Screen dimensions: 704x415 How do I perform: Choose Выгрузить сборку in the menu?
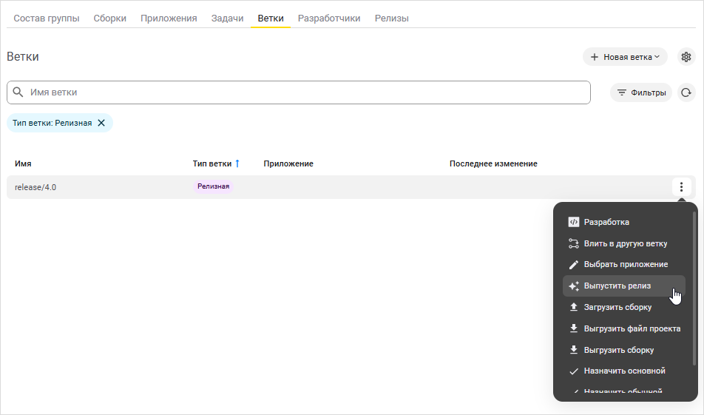(x=624, y=350)
